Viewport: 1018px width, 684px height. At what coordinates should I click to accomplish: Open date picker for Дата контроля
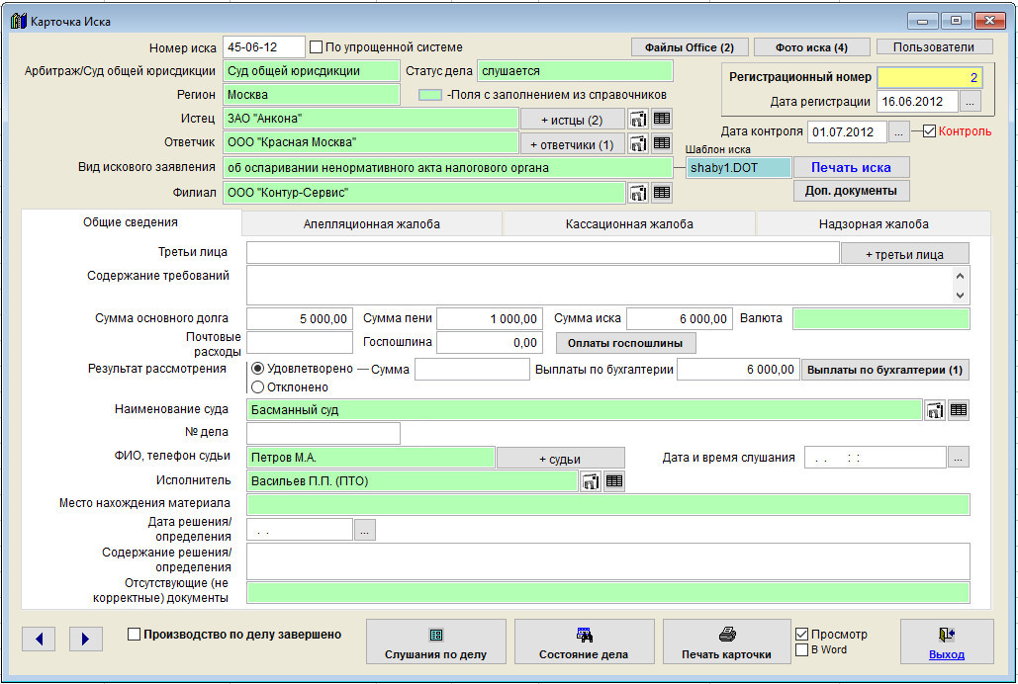898,131
